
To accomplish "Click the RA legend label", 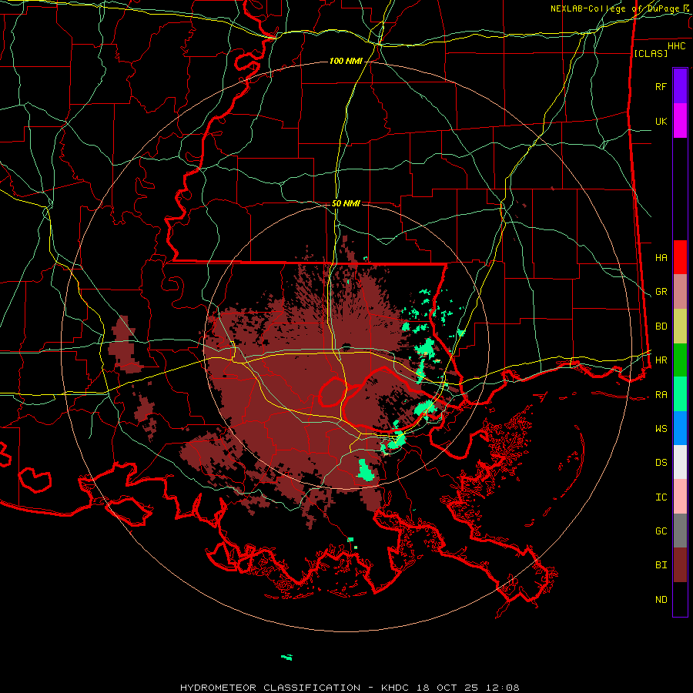I will (x=661, y=395).
